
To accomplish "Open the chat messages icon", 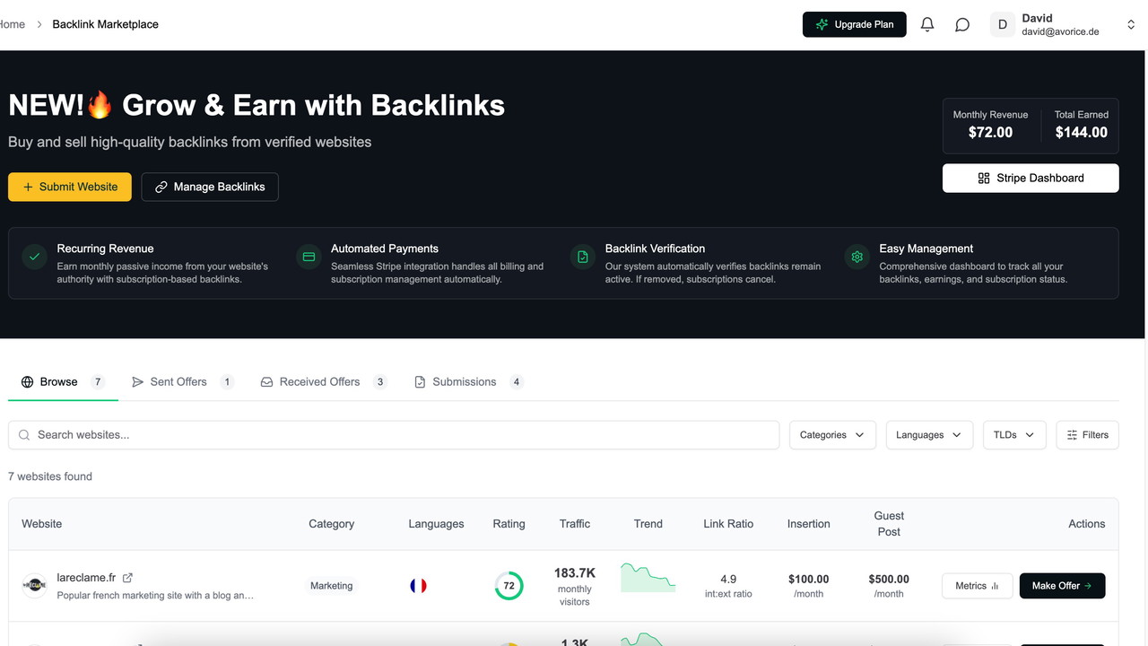I will 962,25.
